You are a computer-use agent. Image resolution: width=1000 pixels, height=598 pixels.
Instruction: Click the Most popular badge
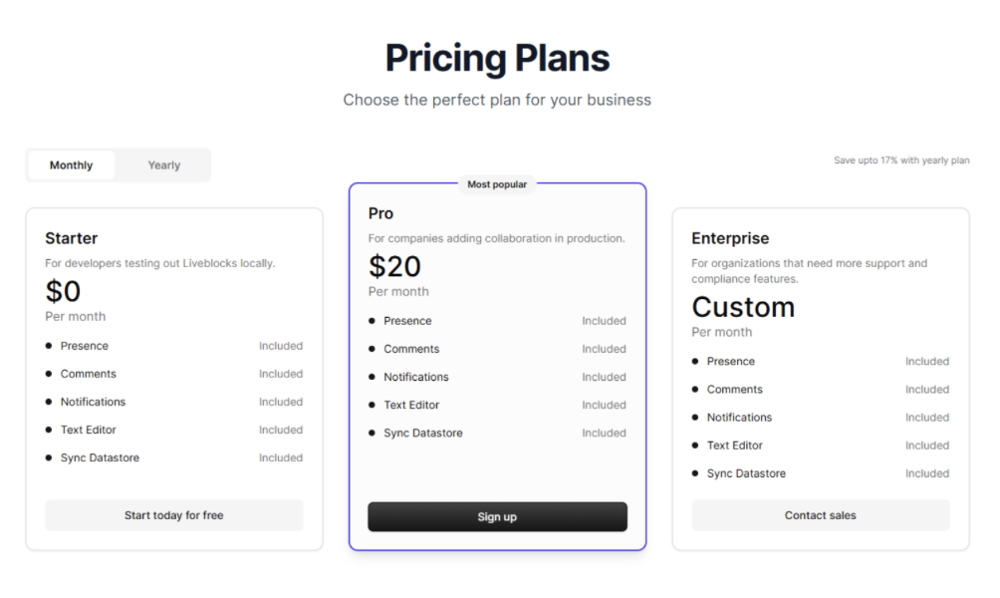(x=497, y=184)
